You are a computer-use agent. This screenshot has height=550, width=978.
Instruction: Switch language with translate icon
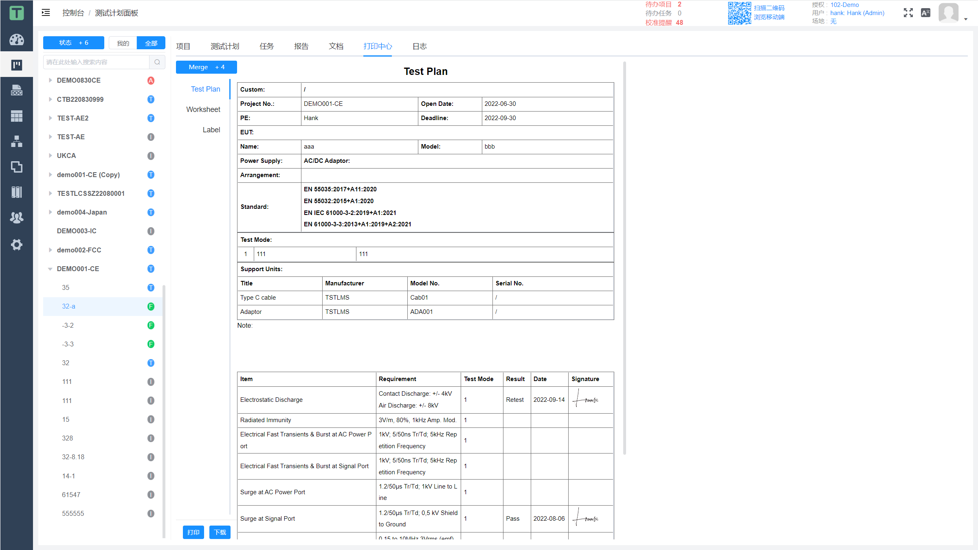pos(925,13)
